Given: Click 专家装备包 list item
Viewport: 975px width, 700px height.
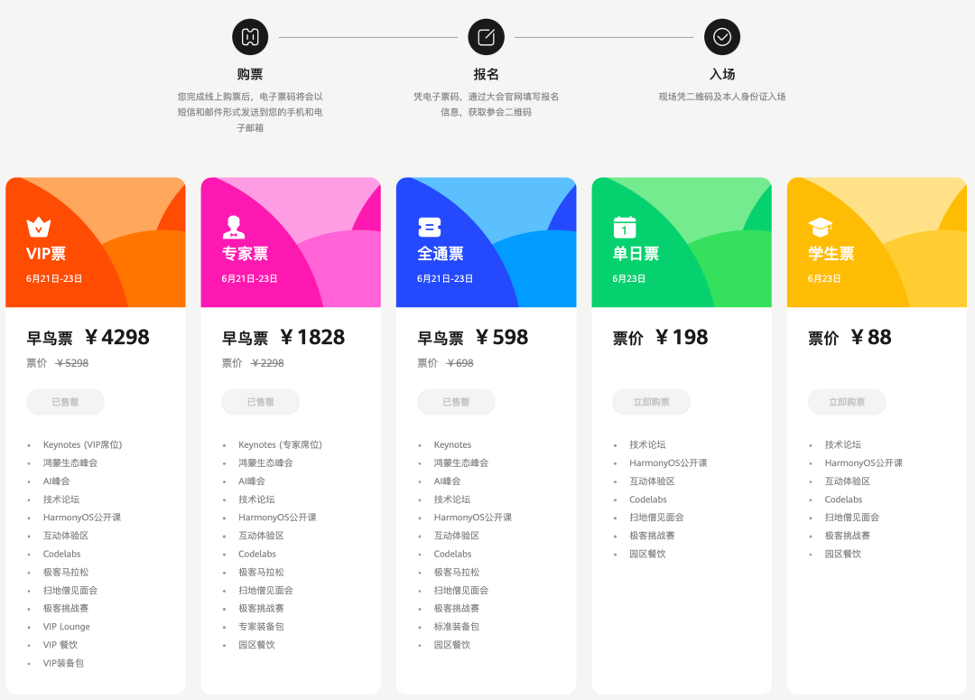Looking at the screenshot, I should pyautogui.click(x=261, y=627).
